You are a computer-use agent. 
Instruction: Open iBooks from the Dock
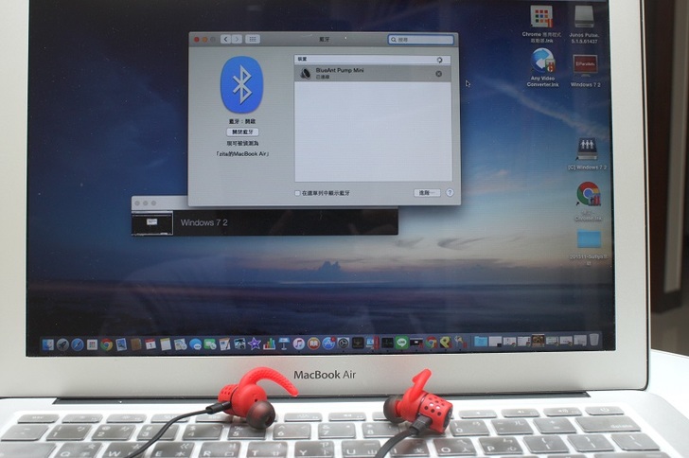[x=313, y=343]
